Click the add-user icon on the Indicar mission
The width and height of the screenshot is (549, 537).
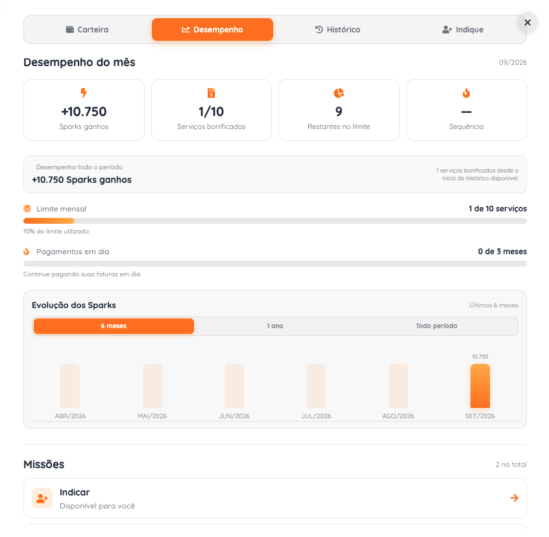42,498
